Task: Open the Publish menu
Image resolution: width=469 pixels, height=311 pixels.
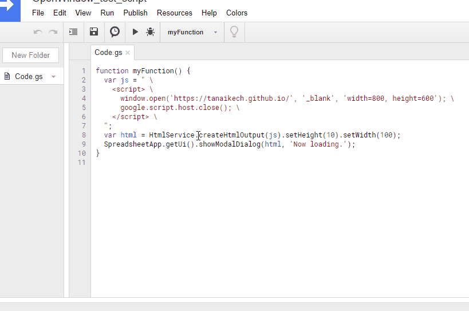Action: pyautogui.click(x=135, y=13)
